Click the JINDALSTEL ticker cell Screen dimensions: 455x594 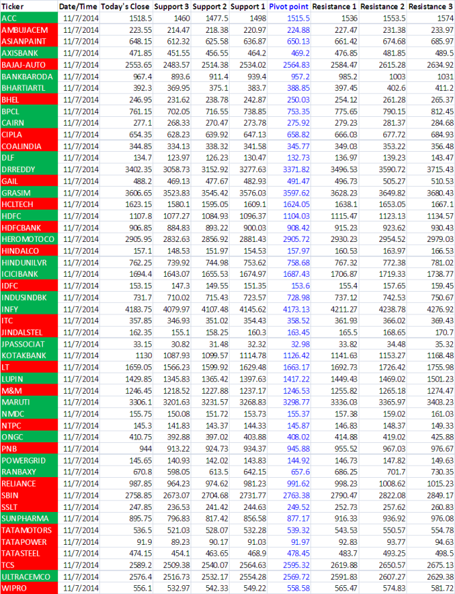pyautogui.click(x=29, y=332)
